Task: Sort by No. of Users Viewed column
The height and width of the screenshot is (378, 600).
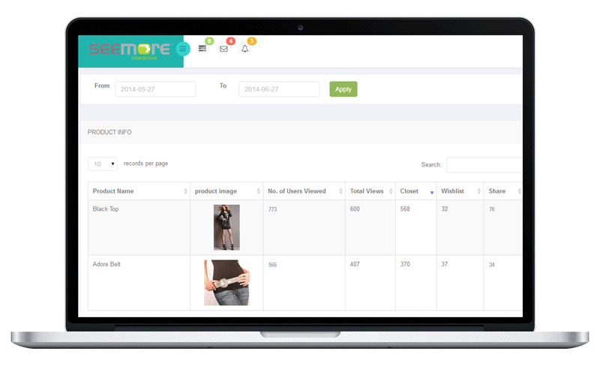Action: click(303, 191)
